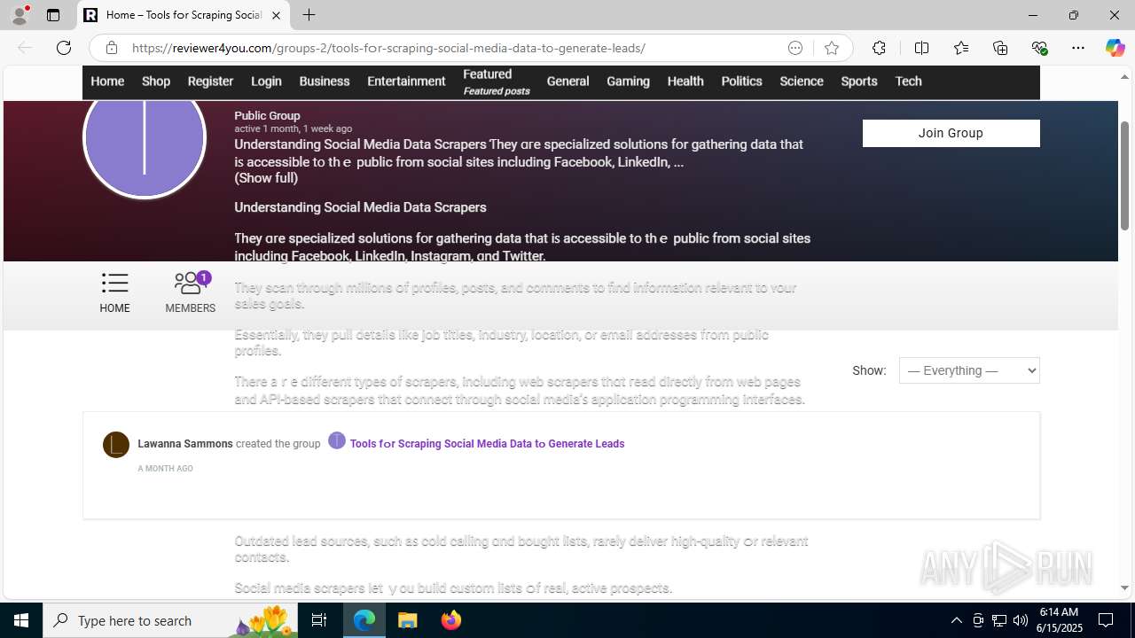This screenshot has height=638, width=1135.
Task: Select the Sports category
Action: click(859, 81)
